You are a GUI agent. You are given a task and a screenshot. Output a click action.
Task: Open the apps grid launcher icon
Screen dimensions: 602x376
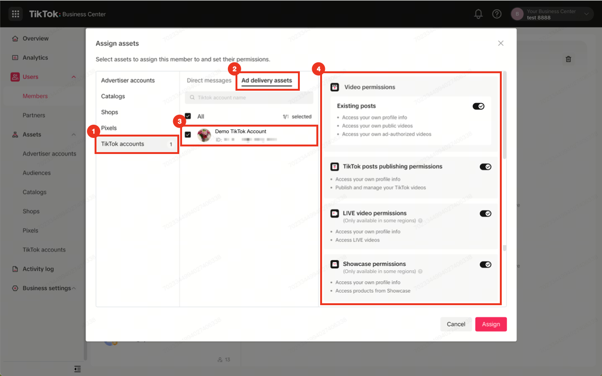[x=15, y=14]
